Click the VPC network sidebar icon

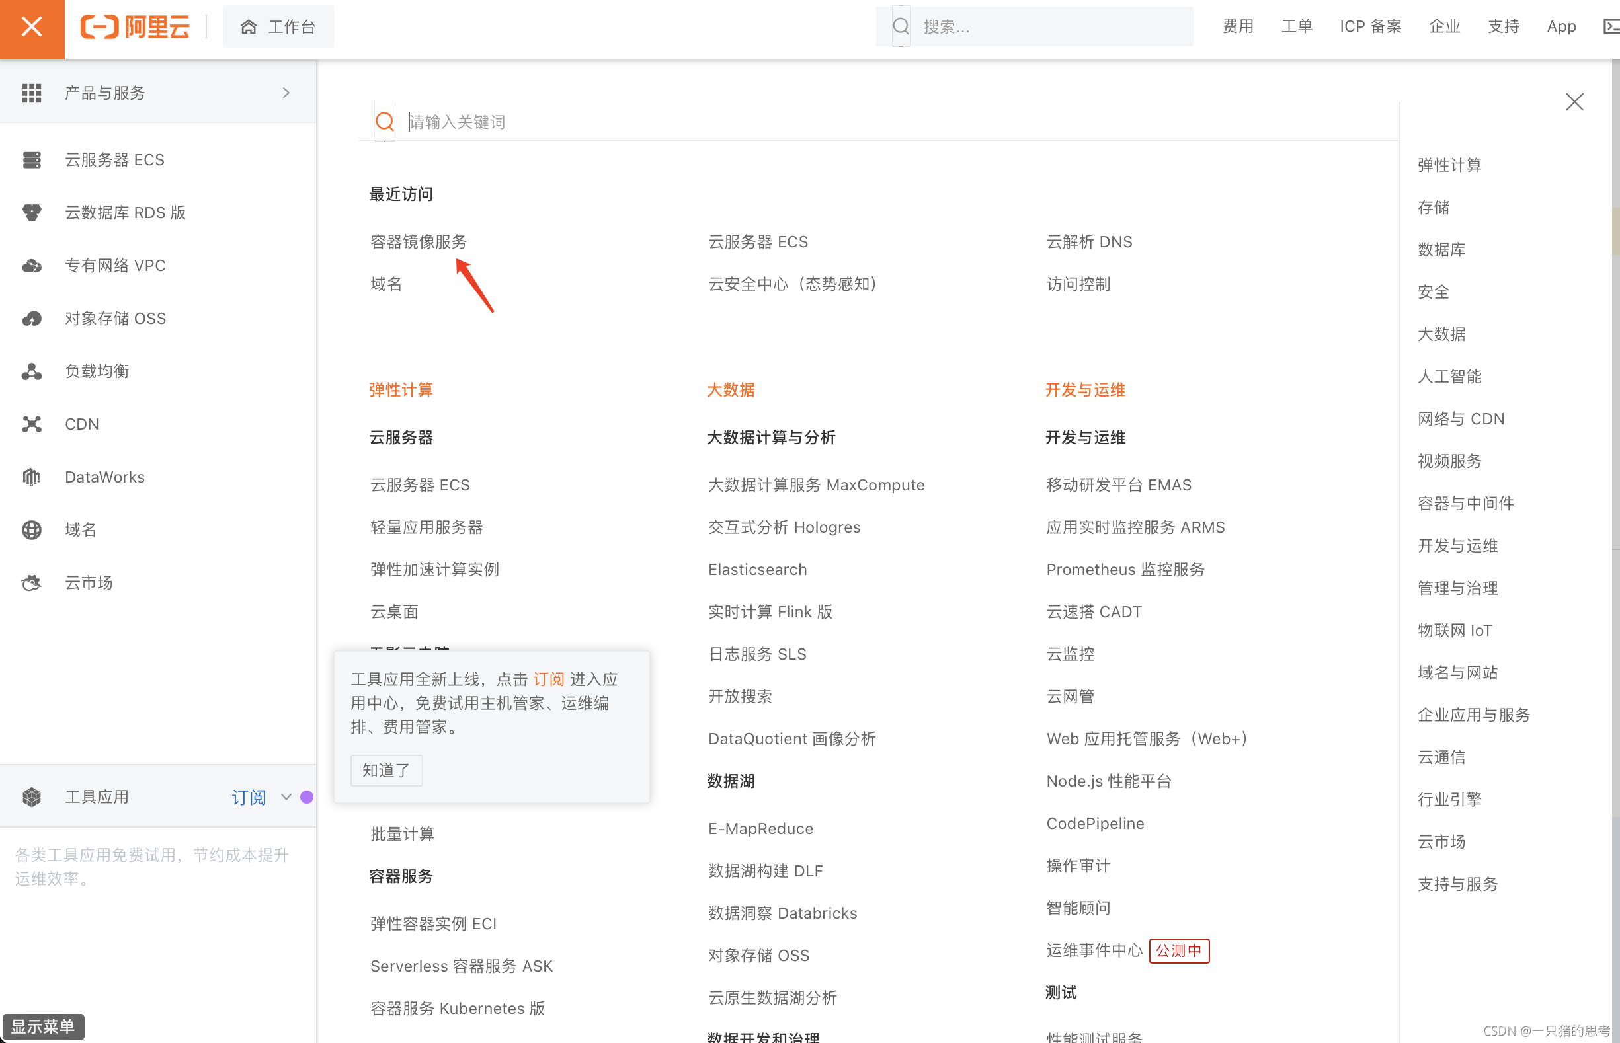click(32, 266)
